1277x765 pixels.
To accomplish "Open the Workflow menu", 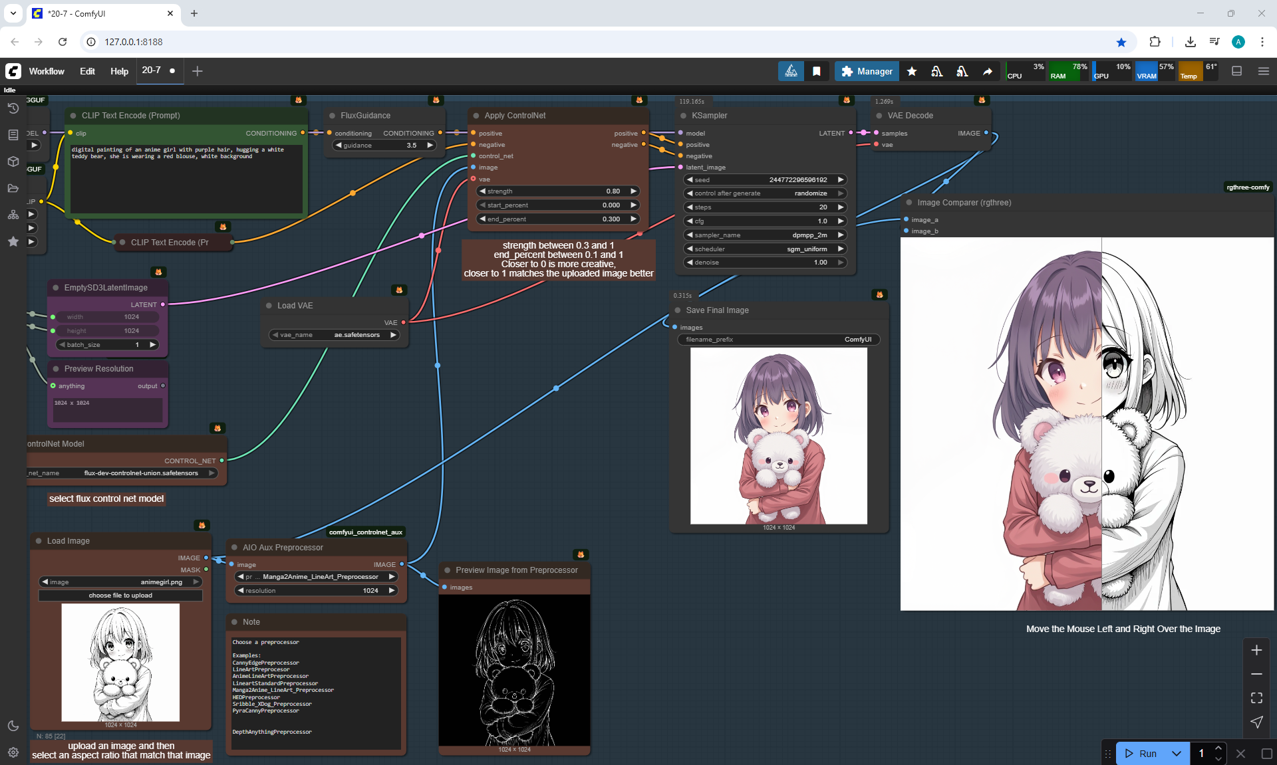I will (47, 71).
